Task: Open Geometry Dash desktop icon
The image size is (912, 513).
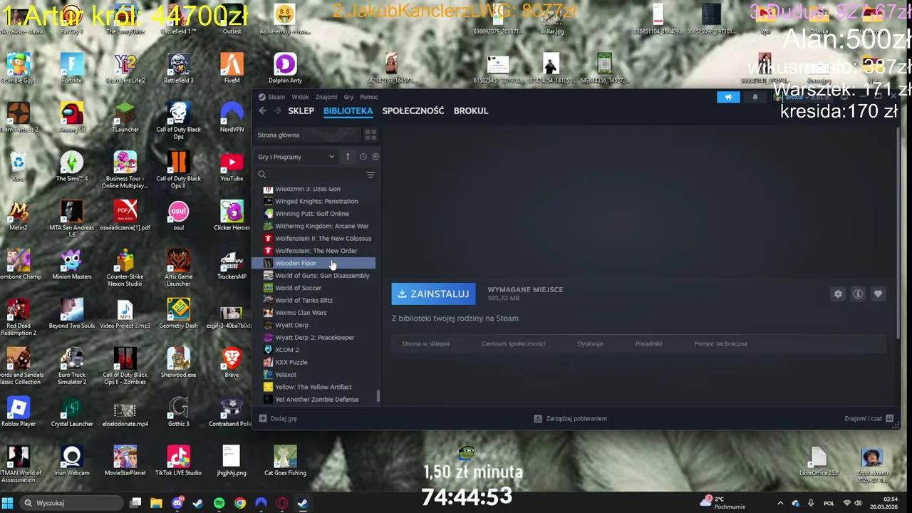Action: (178, 313)
